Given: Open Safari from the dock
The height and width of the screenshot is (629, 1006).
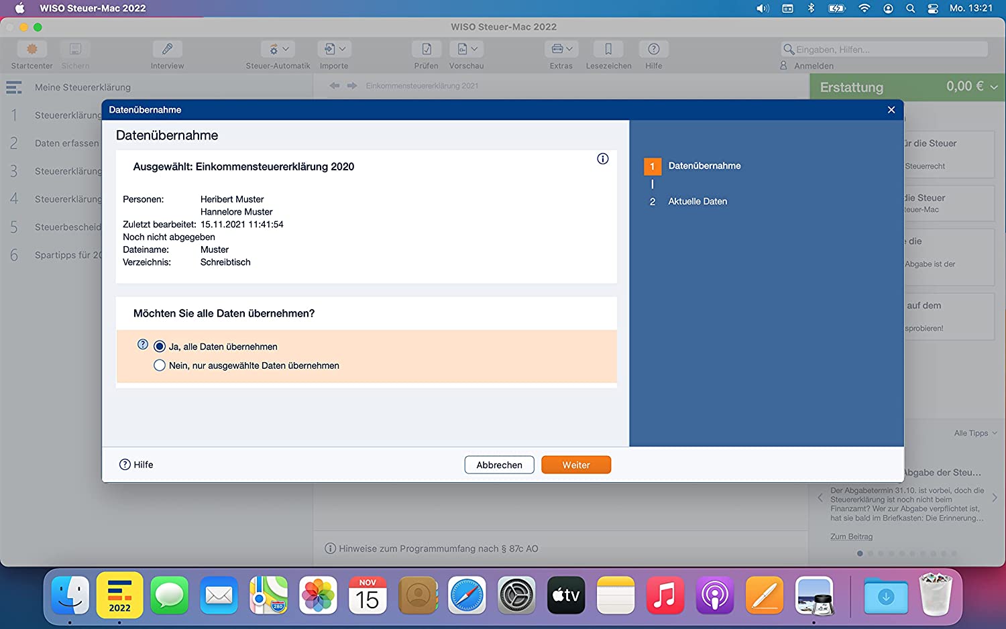Looking at the screenshot, I should coord(467,595).
